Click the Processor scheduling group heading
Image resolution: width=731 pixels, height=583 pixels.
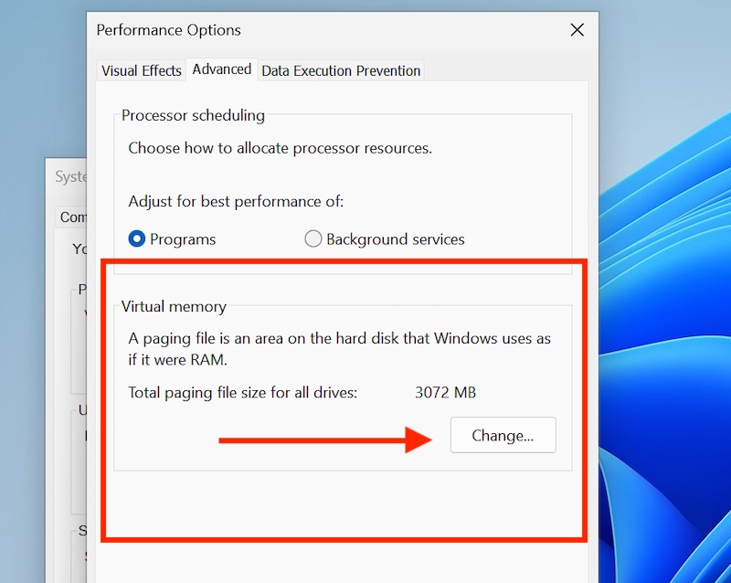point(193,115)
